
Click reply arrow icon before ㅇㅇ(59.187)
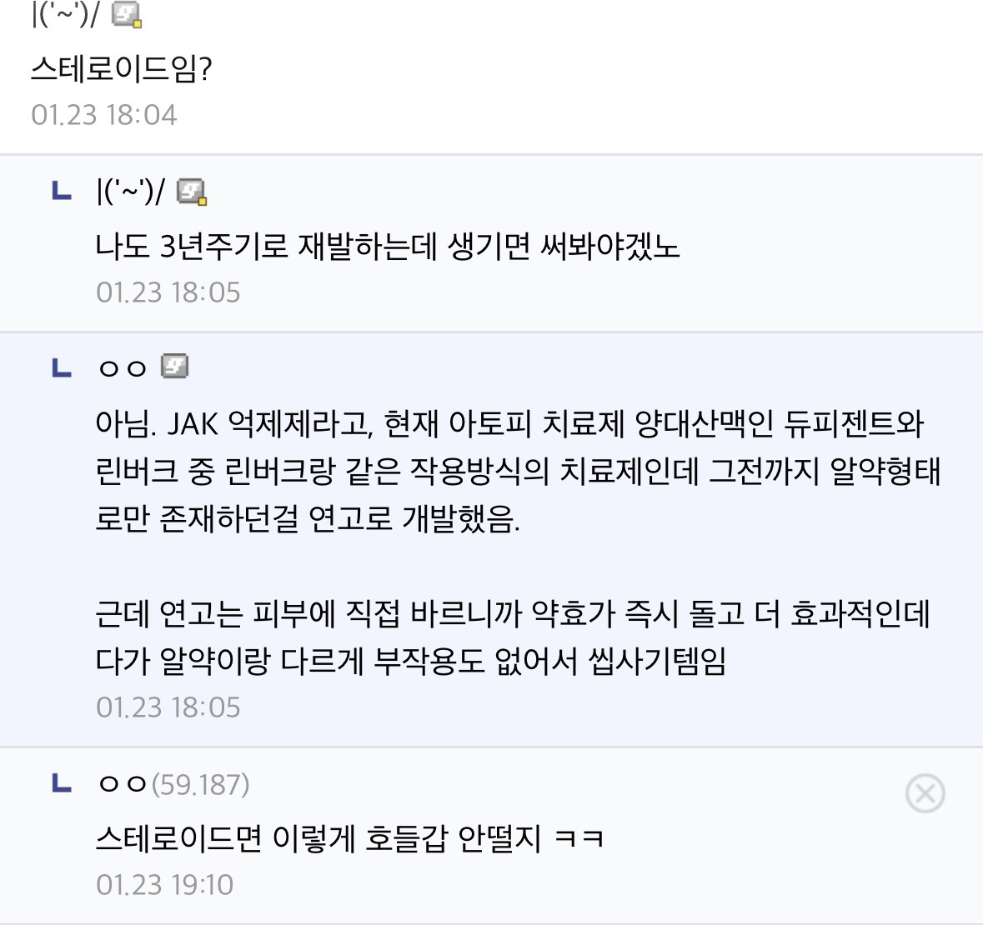(61, 784)
